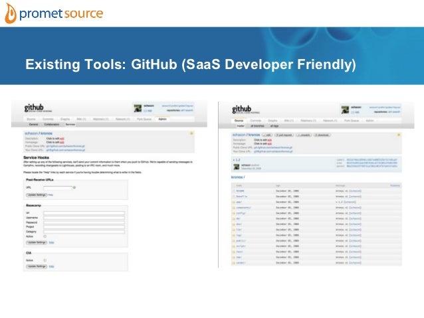The image size is (424, 318).
Task: Click folder icon of app/ row
Action: coord(233,202)
